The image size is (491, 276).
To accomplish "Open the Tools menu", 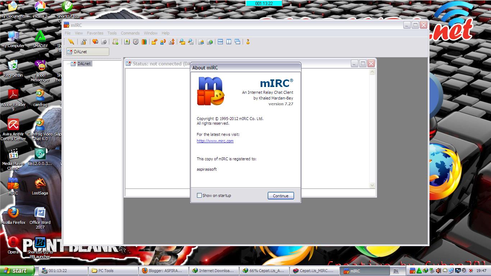I will (x=112, y=33).
